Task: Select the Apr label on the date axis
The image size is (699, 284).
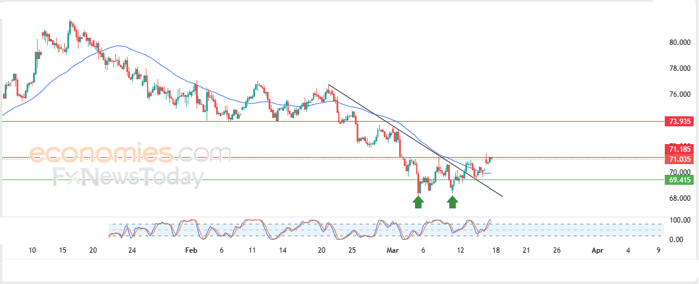Action: point(597,250)
